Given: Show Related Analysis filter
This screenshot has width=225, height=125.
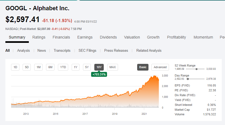Looking at the screenshot, I should pyautogui.click(x=149, y=51).
